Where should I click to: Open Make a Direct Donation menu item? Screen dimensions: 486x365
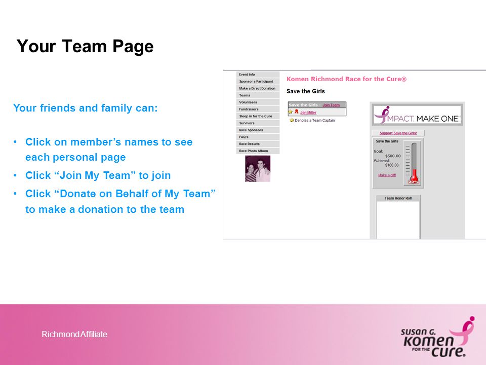tap(258, 88)
